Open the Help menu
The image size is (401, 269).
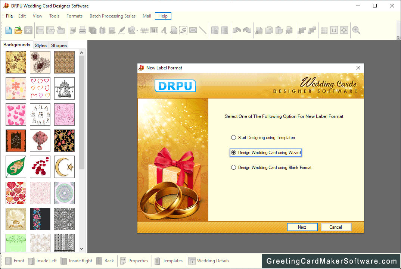(163, 16)
